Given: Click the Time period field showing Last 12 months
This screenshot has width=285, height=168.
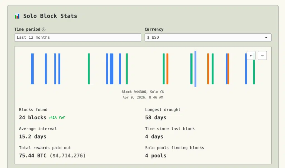Looking at the screenshot, I should (x=78, y=38).
